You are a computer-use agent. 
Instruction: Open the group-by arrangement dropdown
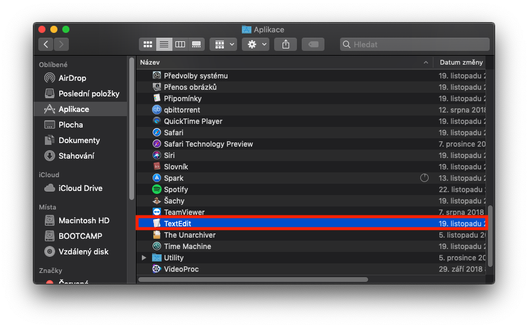coord(223,44)
